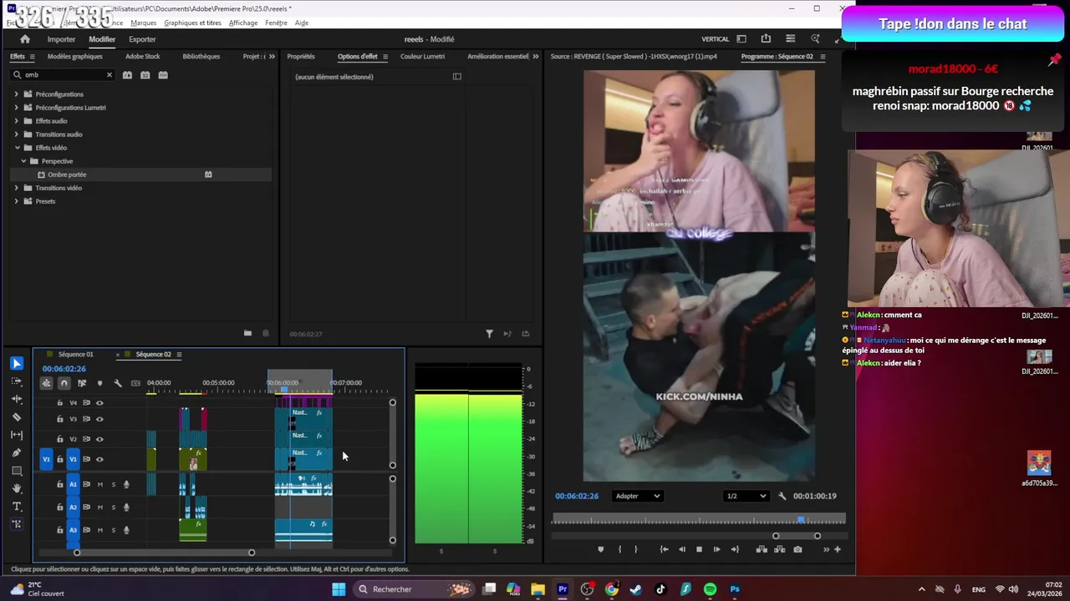The height and width of the screenshot is (601, 1070).
Task: Solo audio track A2
Action: coord(114,507)
